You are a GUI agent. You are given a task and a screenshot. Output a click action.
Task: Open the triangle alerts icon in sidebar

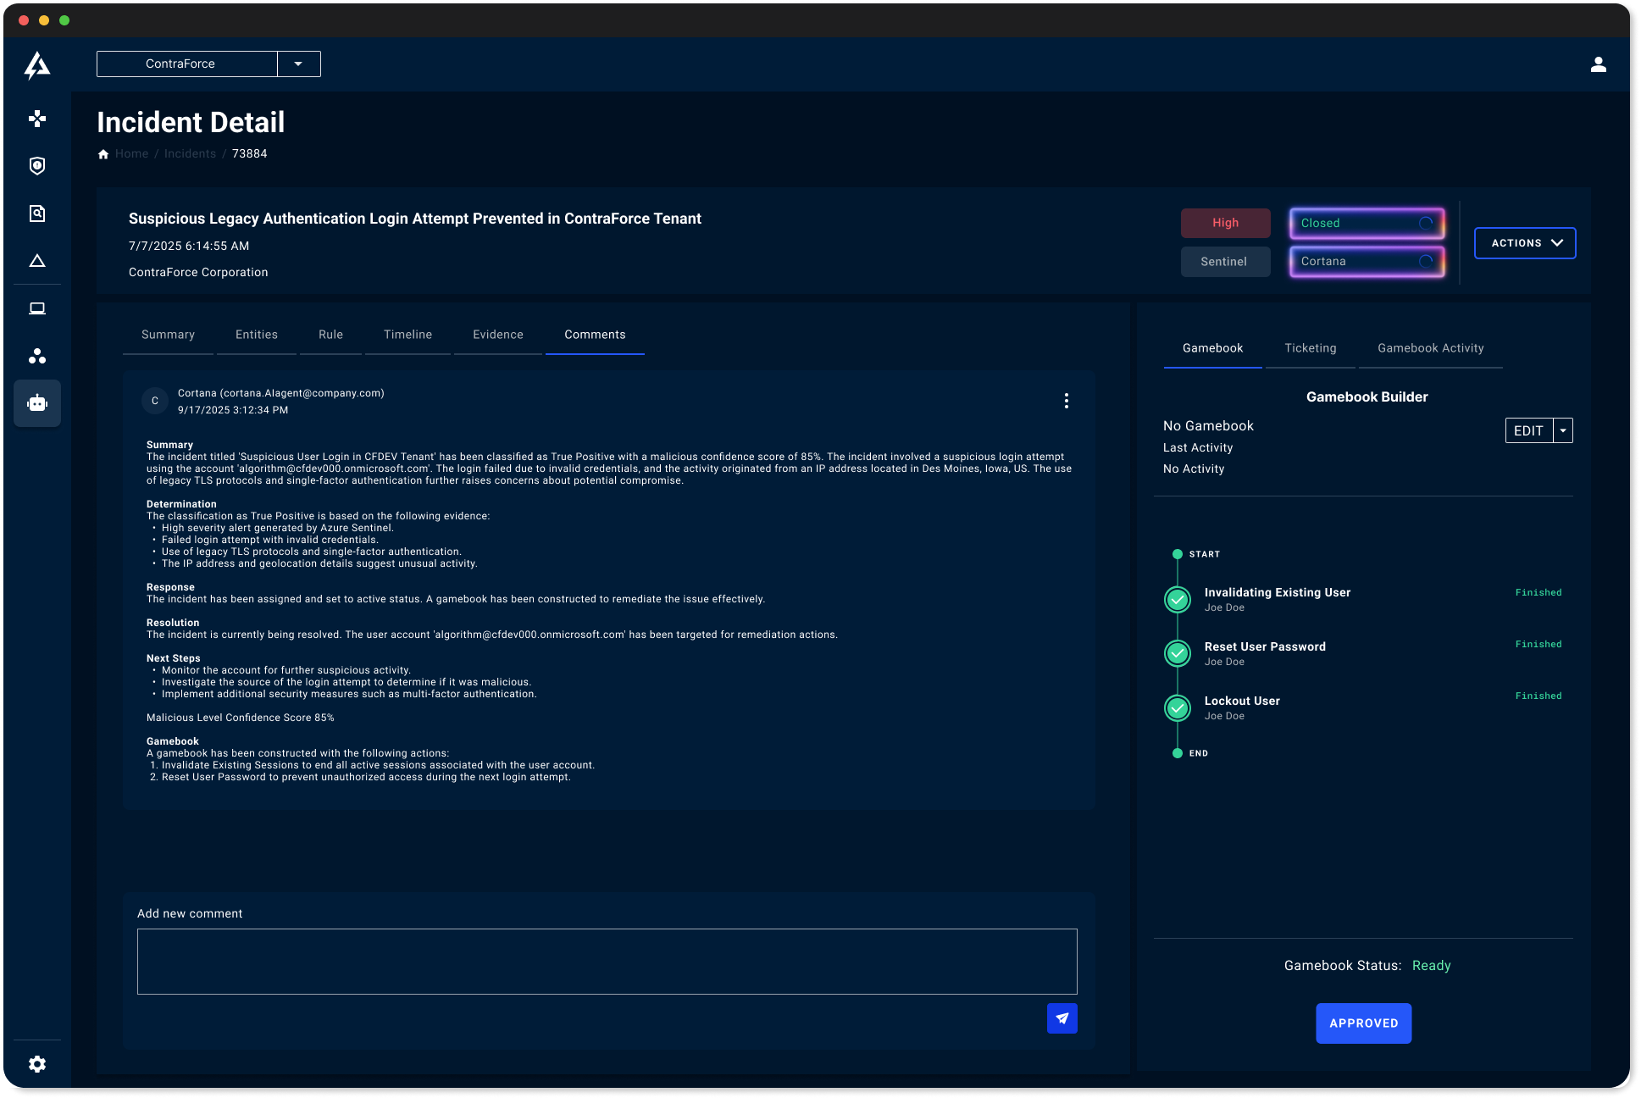click(37, 261)
